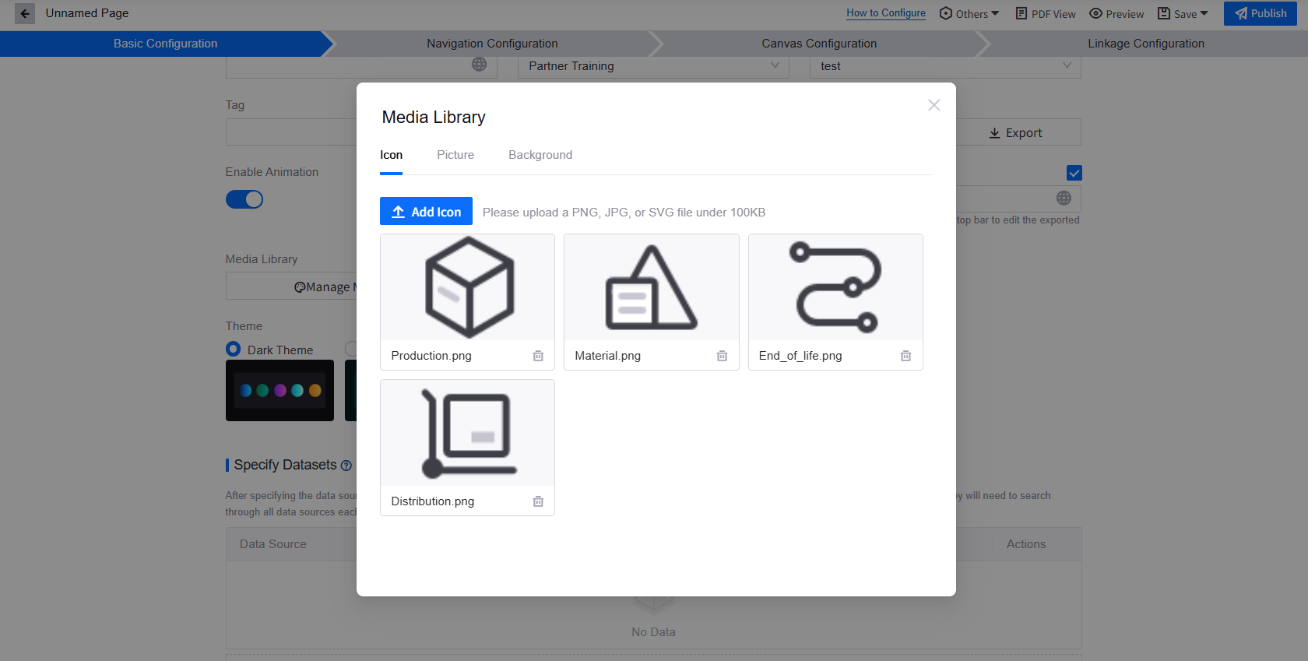Click the globe icon beside the Partner Training dropdown
The image size is (1308, 661).
coord(479,65)
